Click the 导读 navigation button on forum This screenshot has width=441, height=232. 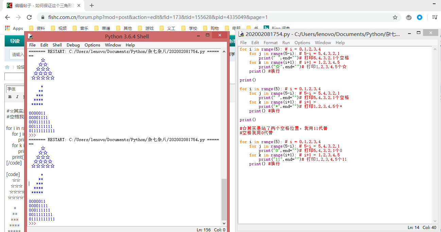[x=15, y=41]
